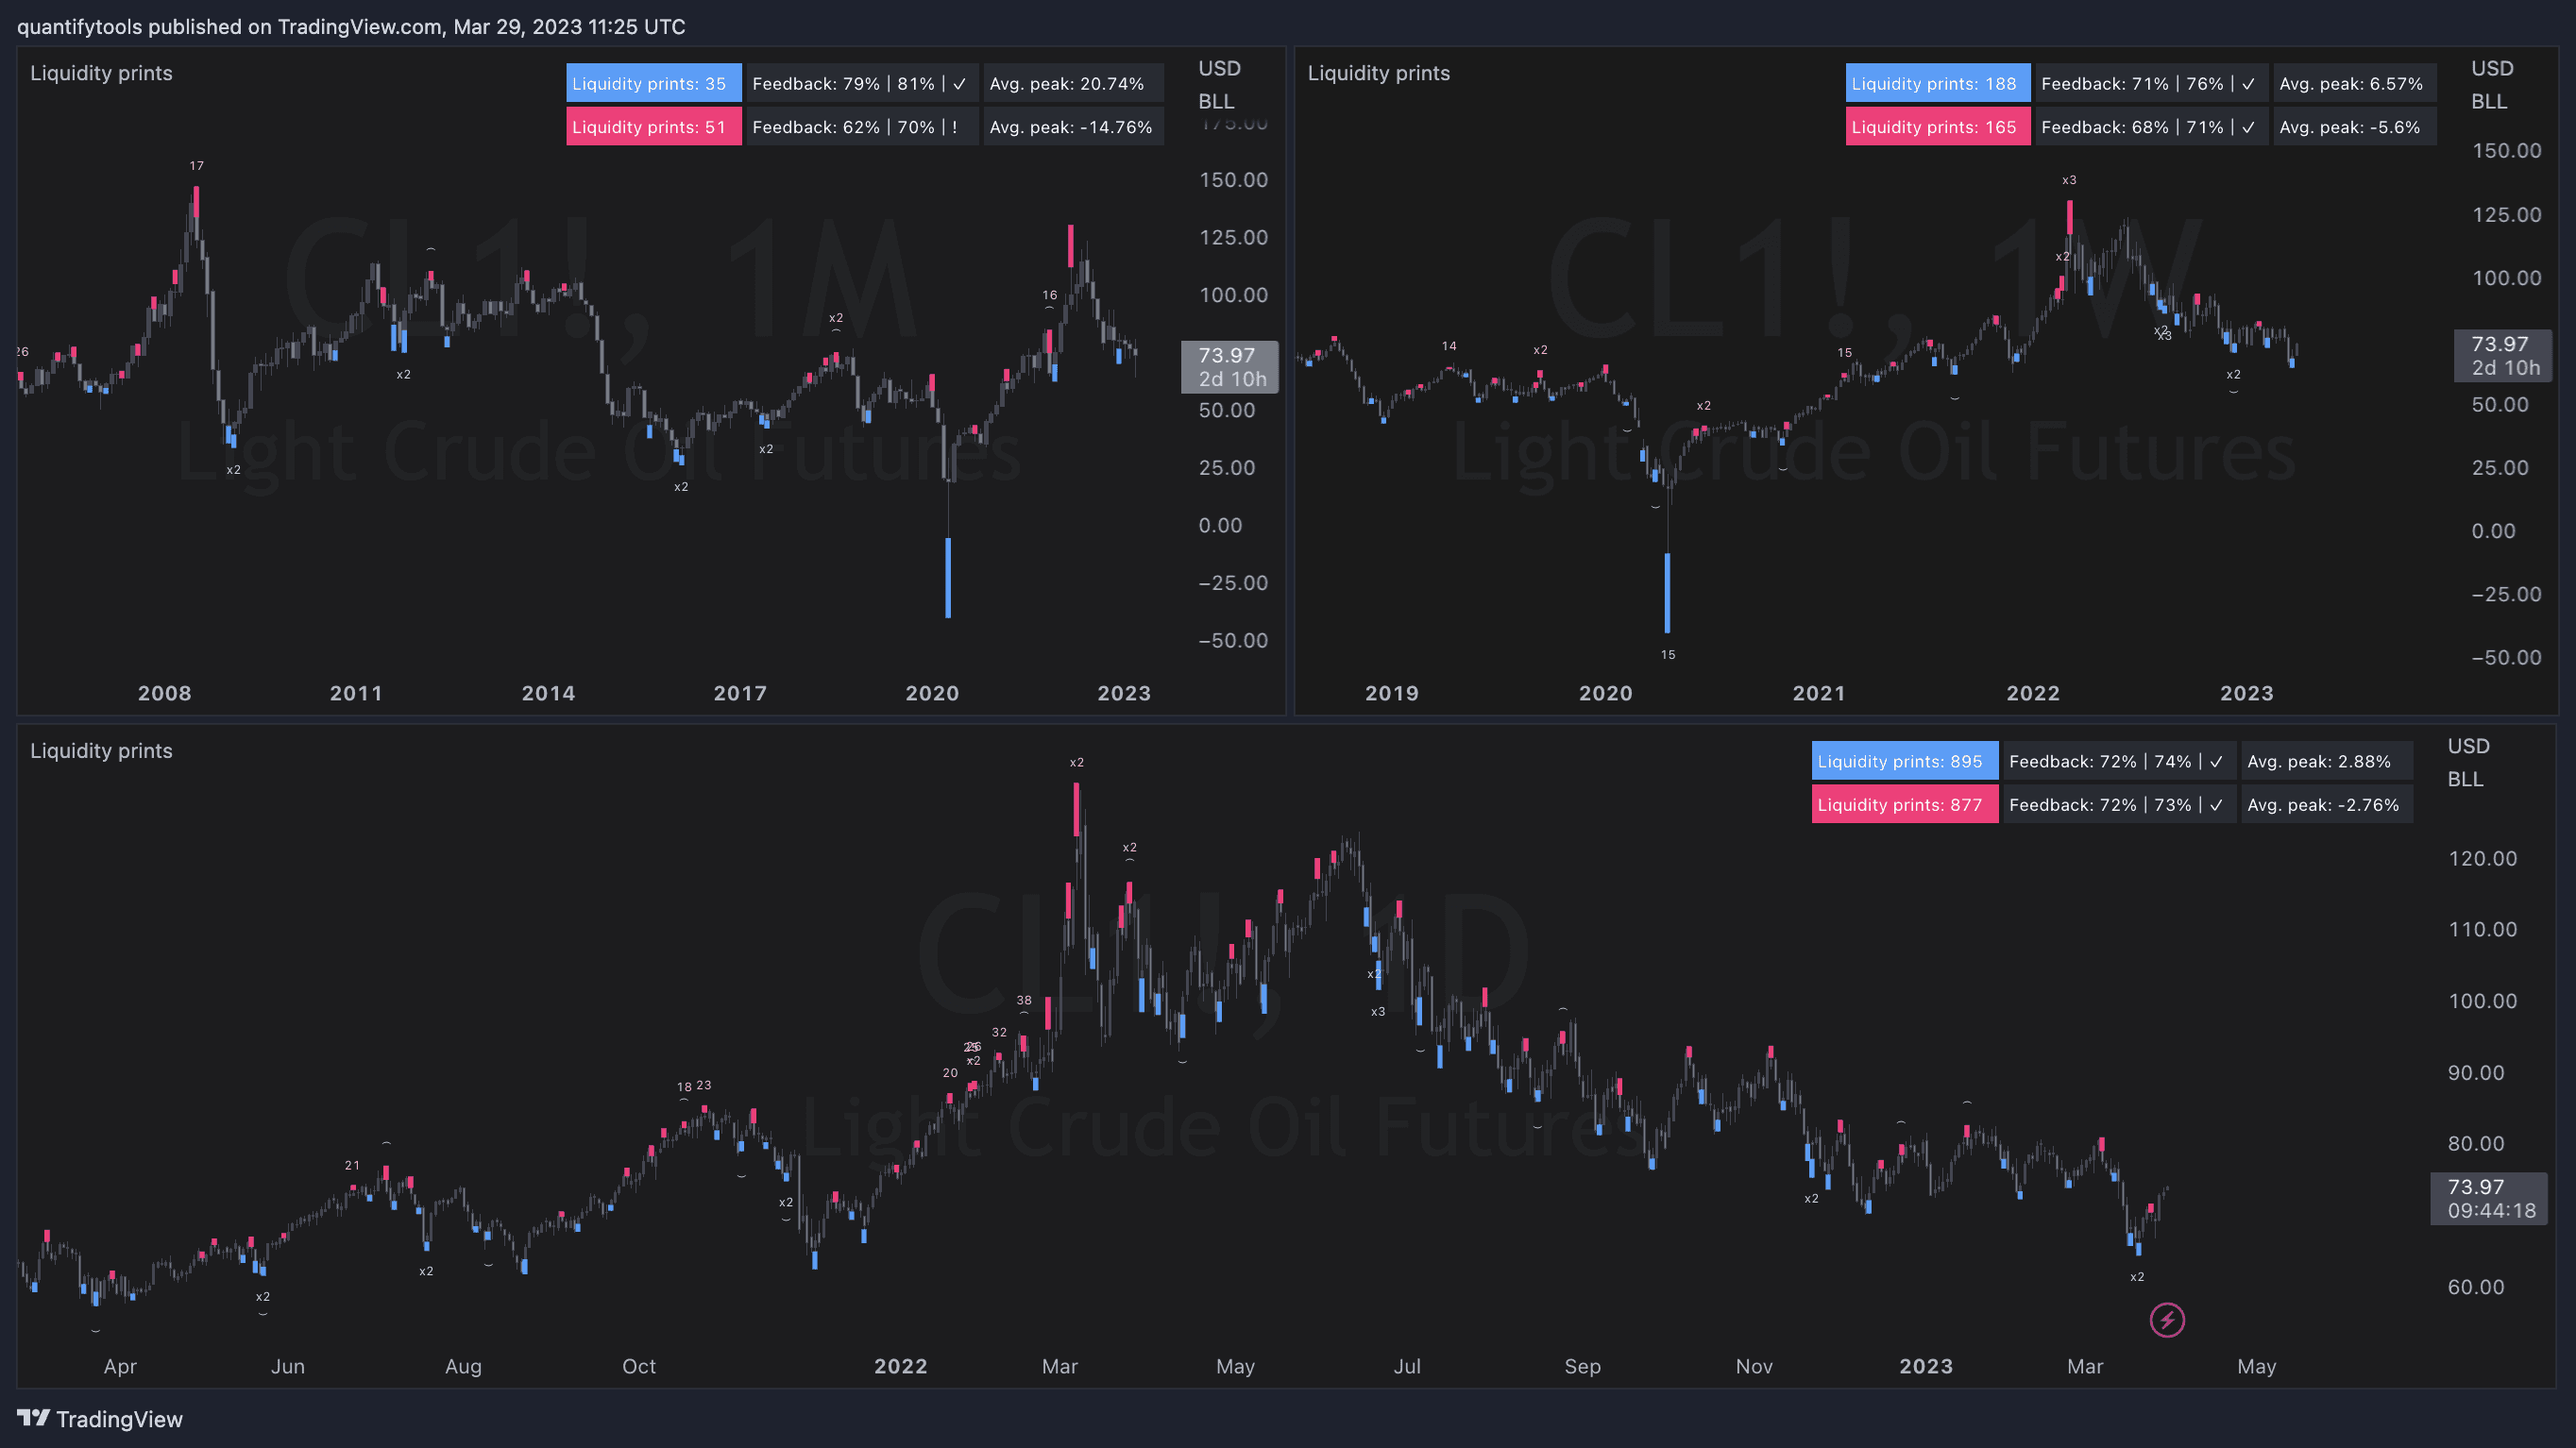Click the TradingView logo at bottom left
Viewport: 2576px width, 1448px height.
pyautogui.click(x=99, y=1418)
